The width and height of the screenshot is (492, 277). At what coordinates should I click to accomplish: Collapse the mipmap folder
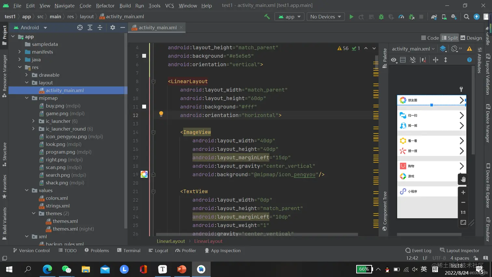27,98
